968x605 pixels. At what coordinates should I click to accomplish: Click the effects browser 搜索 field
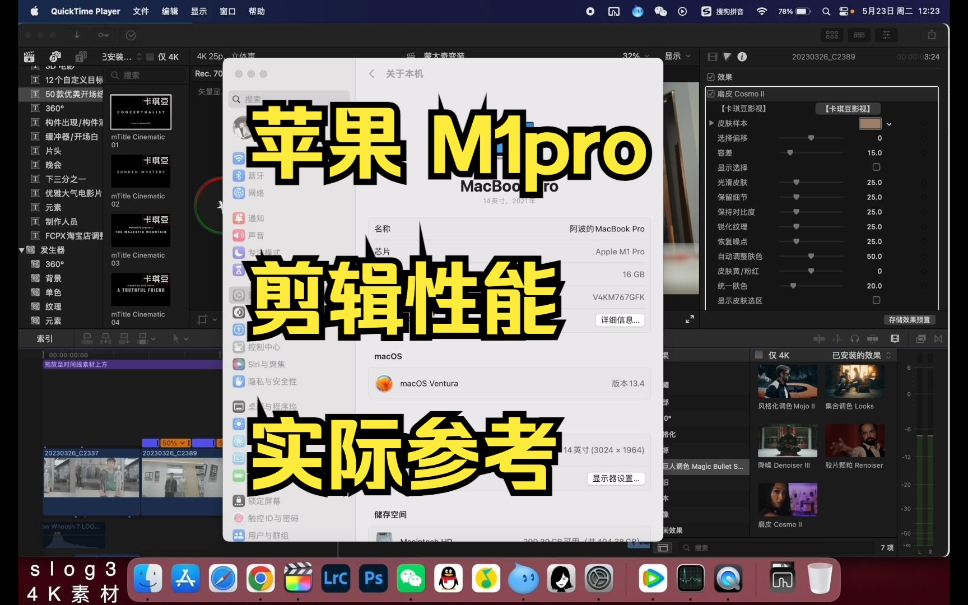click(x=776, y=548)
